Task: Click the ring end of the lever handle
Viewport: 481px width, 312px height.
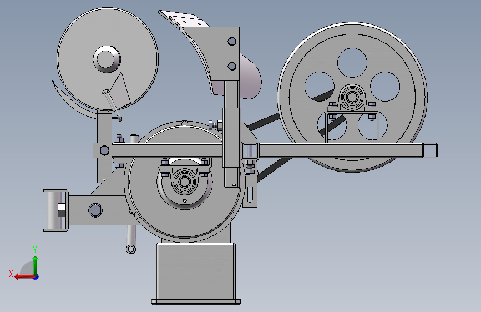Action: pyautogui.click(x=131, y=249)
